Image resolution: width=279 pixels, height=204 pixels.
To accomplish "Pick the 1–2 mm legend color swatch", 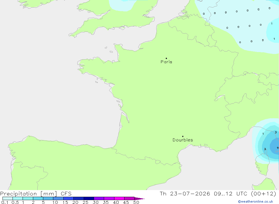I will pos(28,198).
